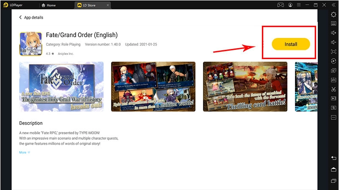The height and width of the screenshot is (190, 339).
Task: Switch to the Home tab
Action: tap(49, 5)
